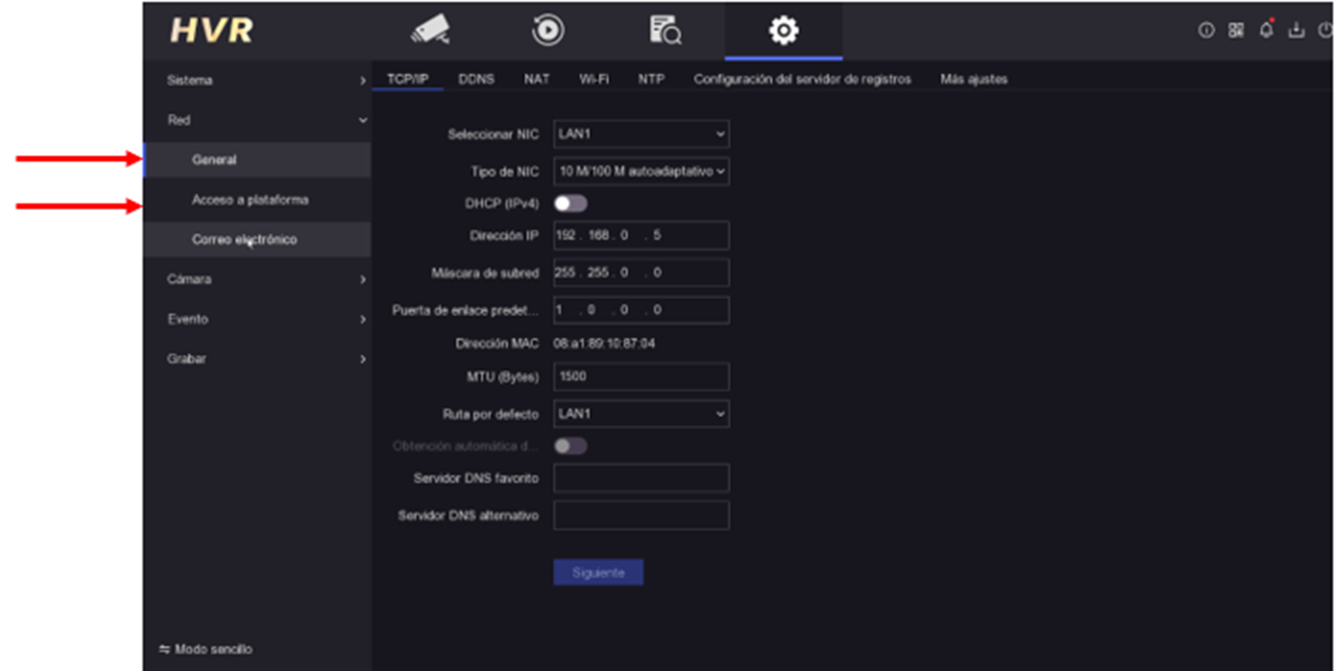This screenshot has width=1335, height=671.
Task: Switch to the NTP tab
Action: (651, 79)
